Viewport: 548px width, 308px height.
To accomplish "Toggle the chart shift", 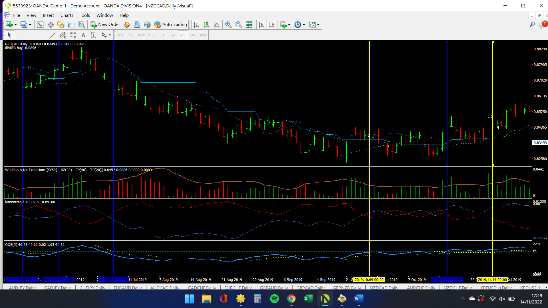I will tap(272, 25).
